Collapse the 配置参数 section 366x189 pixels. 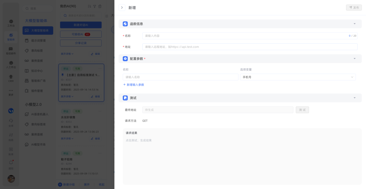[354, 59]
